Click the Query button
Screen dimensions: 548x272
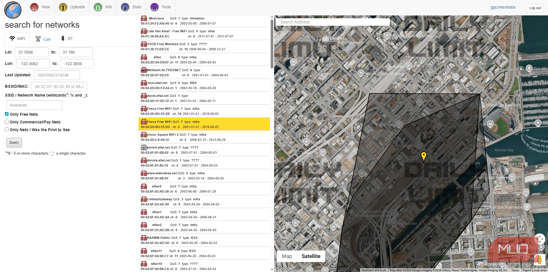click(x=14, y=143)
